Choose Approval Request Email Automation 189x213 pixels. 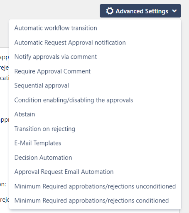[95, 172]
